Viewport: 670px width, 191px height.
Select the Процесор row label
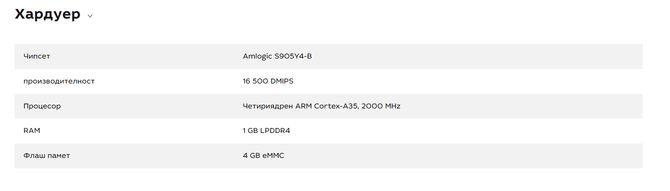coord(42,106)
